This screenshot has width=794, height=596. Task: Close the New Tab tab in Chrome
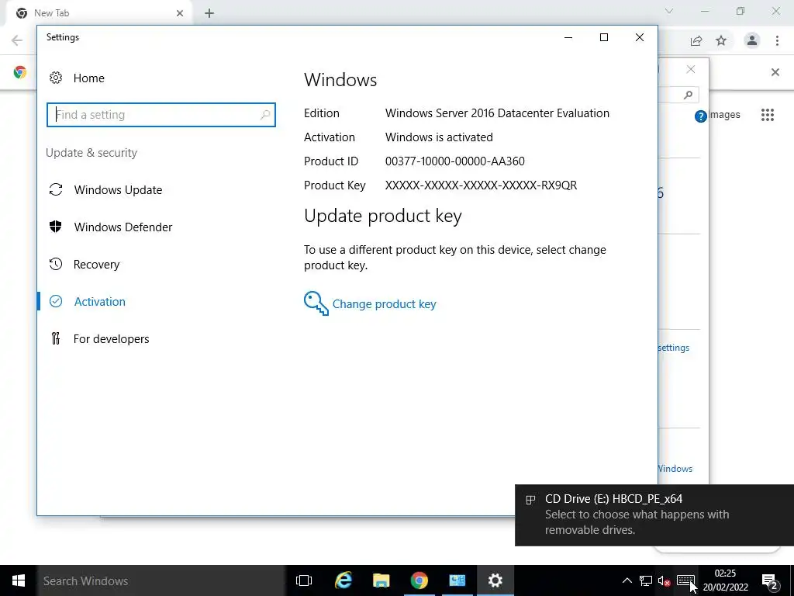click(180, 13)
